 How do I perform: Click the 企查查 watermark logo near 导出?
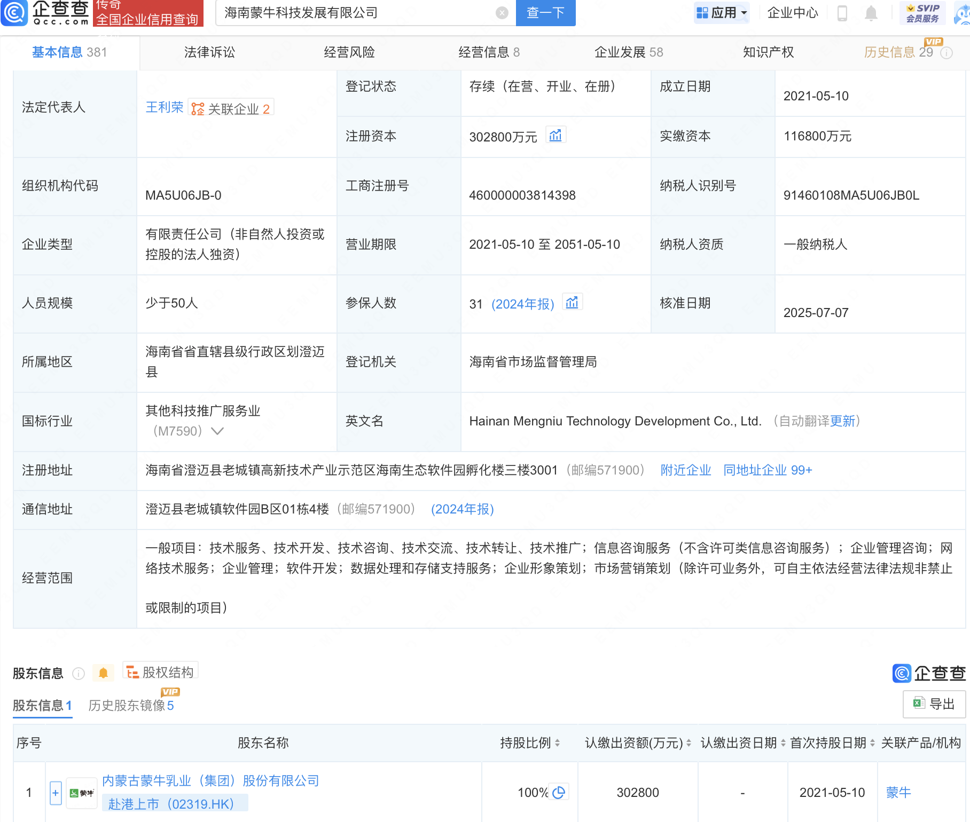coord(929,673)
